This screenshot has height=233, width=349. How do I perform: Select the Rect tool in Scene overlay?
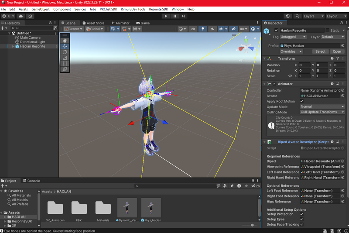(65, 63)
